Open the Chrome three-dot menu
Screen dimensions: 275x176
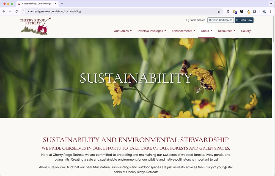pos(271,11)
